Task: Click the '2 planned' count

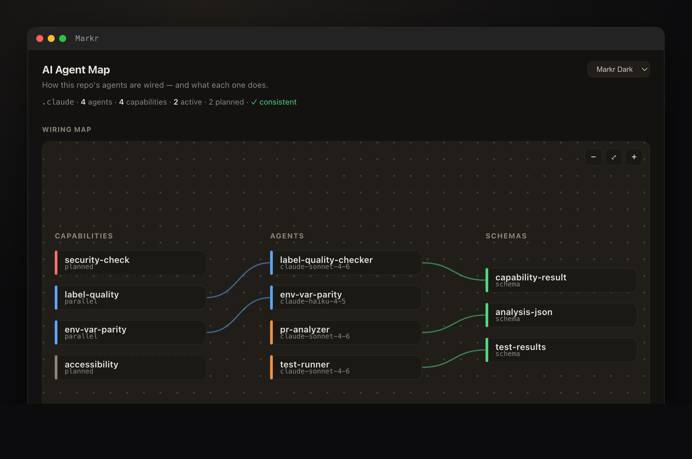Action: click(x=226, y=102)
